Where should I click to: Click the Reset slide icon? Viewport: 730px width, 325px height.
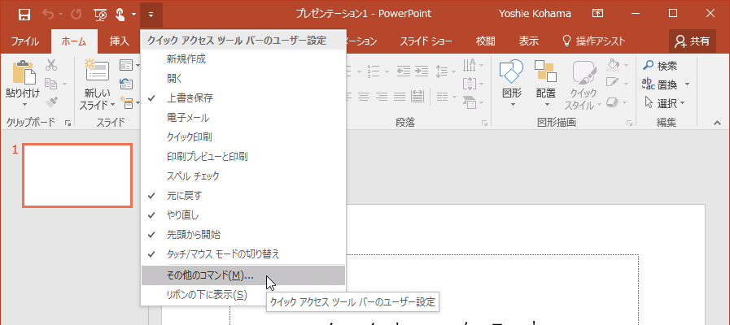tap(126, 84)
